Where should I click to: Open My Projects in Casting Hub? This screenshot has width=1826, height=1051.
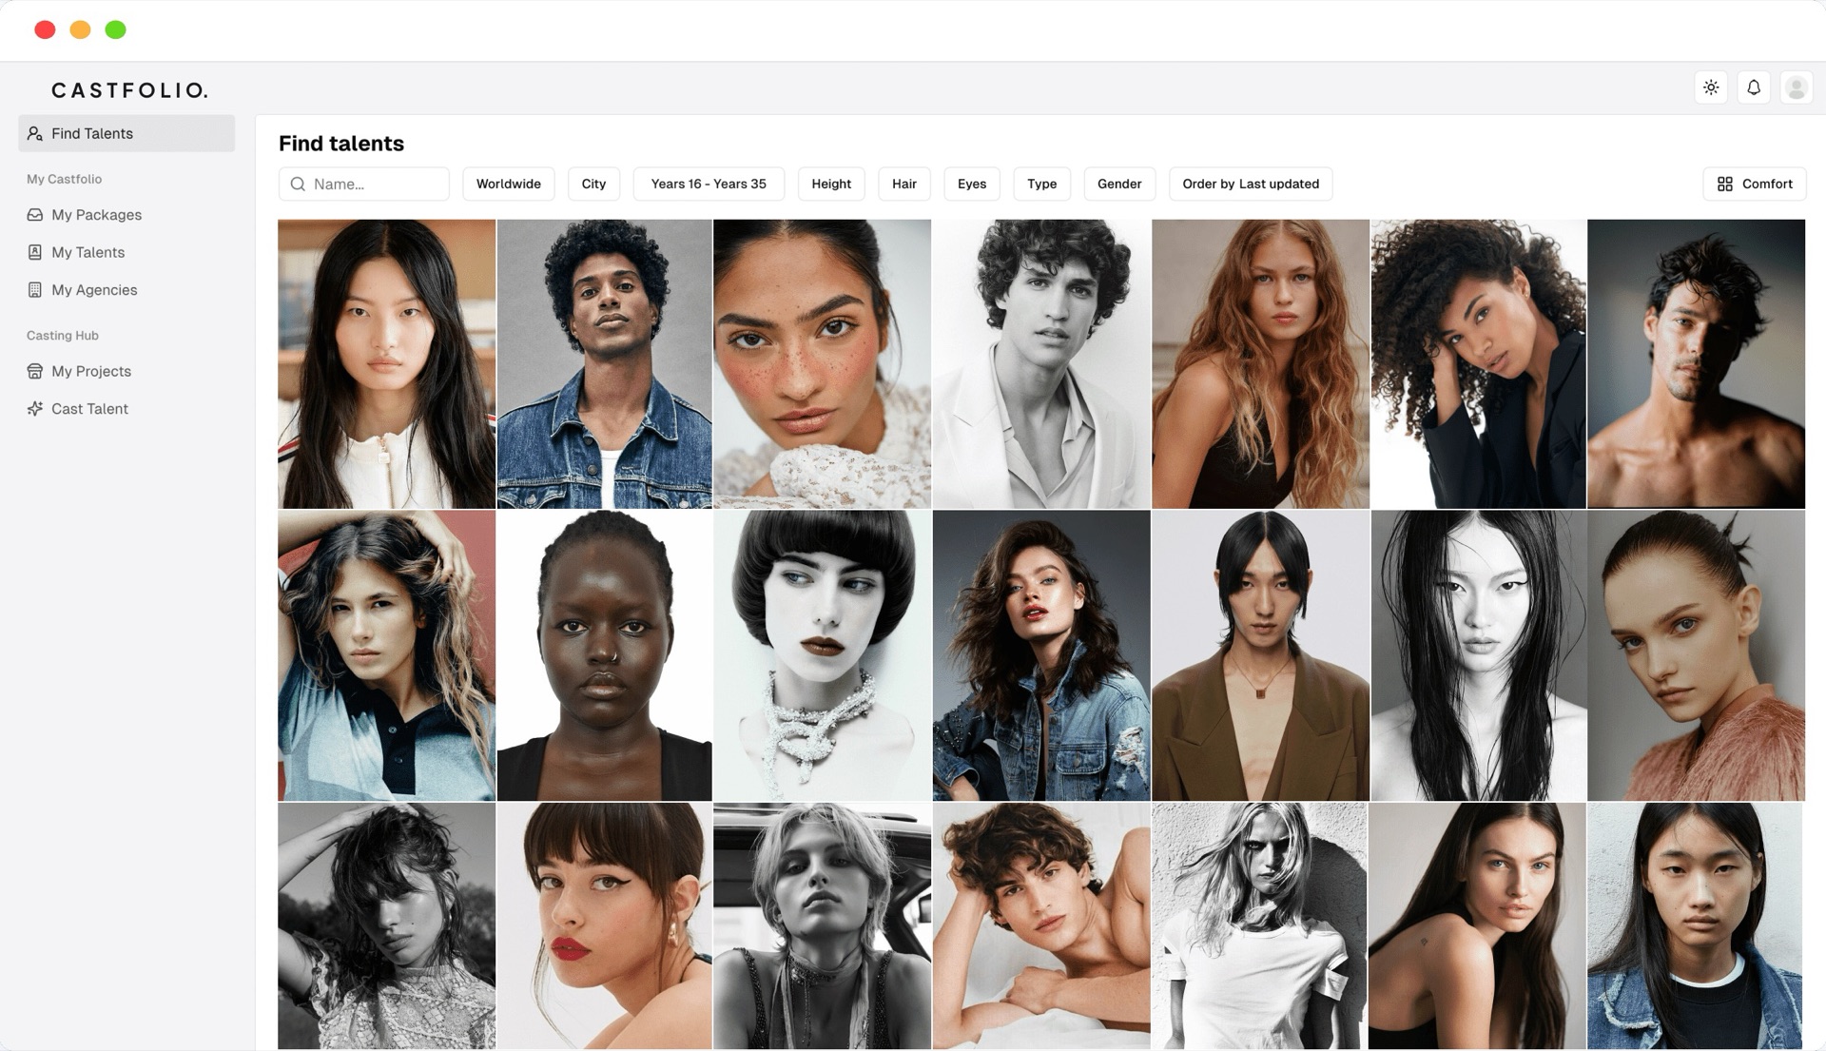(x=91, y=371)
